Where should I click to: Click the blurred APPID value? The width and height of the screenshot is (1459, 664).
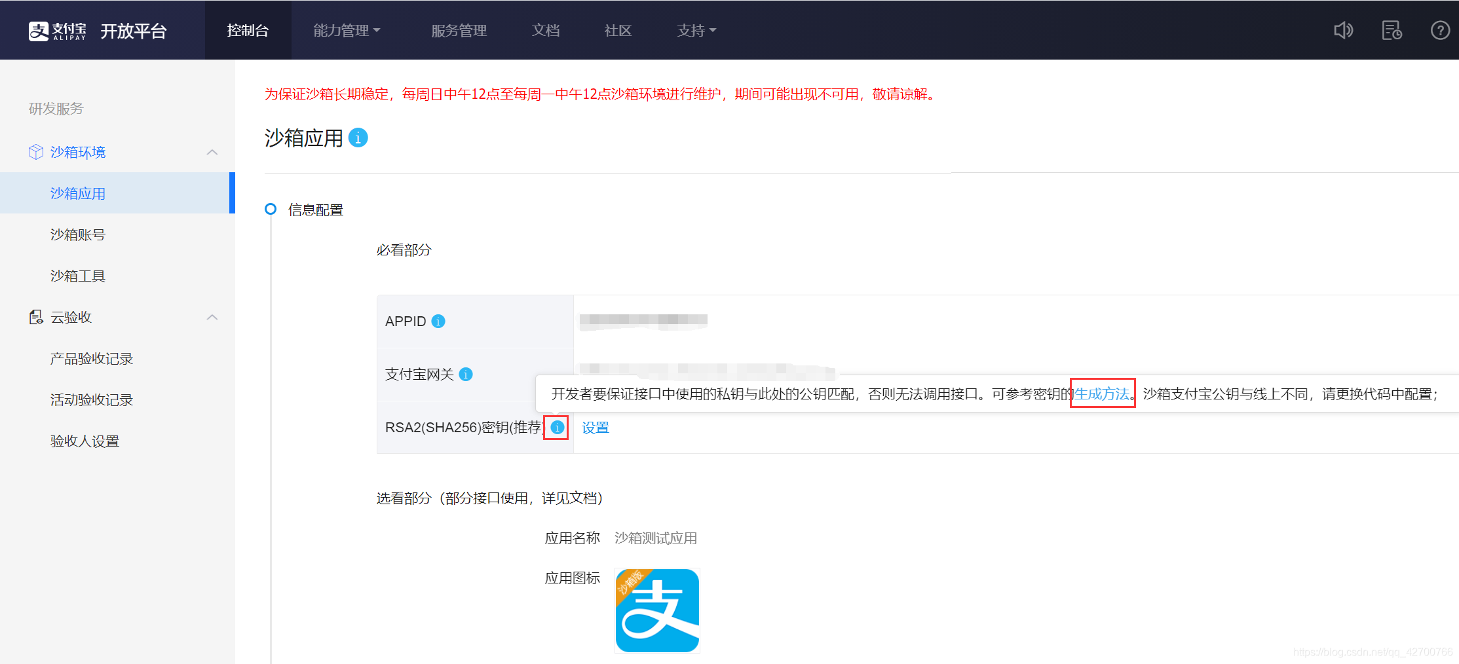[643, 321]
